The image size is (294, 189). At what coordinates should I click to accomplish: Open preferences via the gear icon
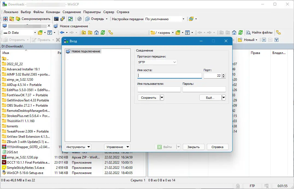click(80, 19)
